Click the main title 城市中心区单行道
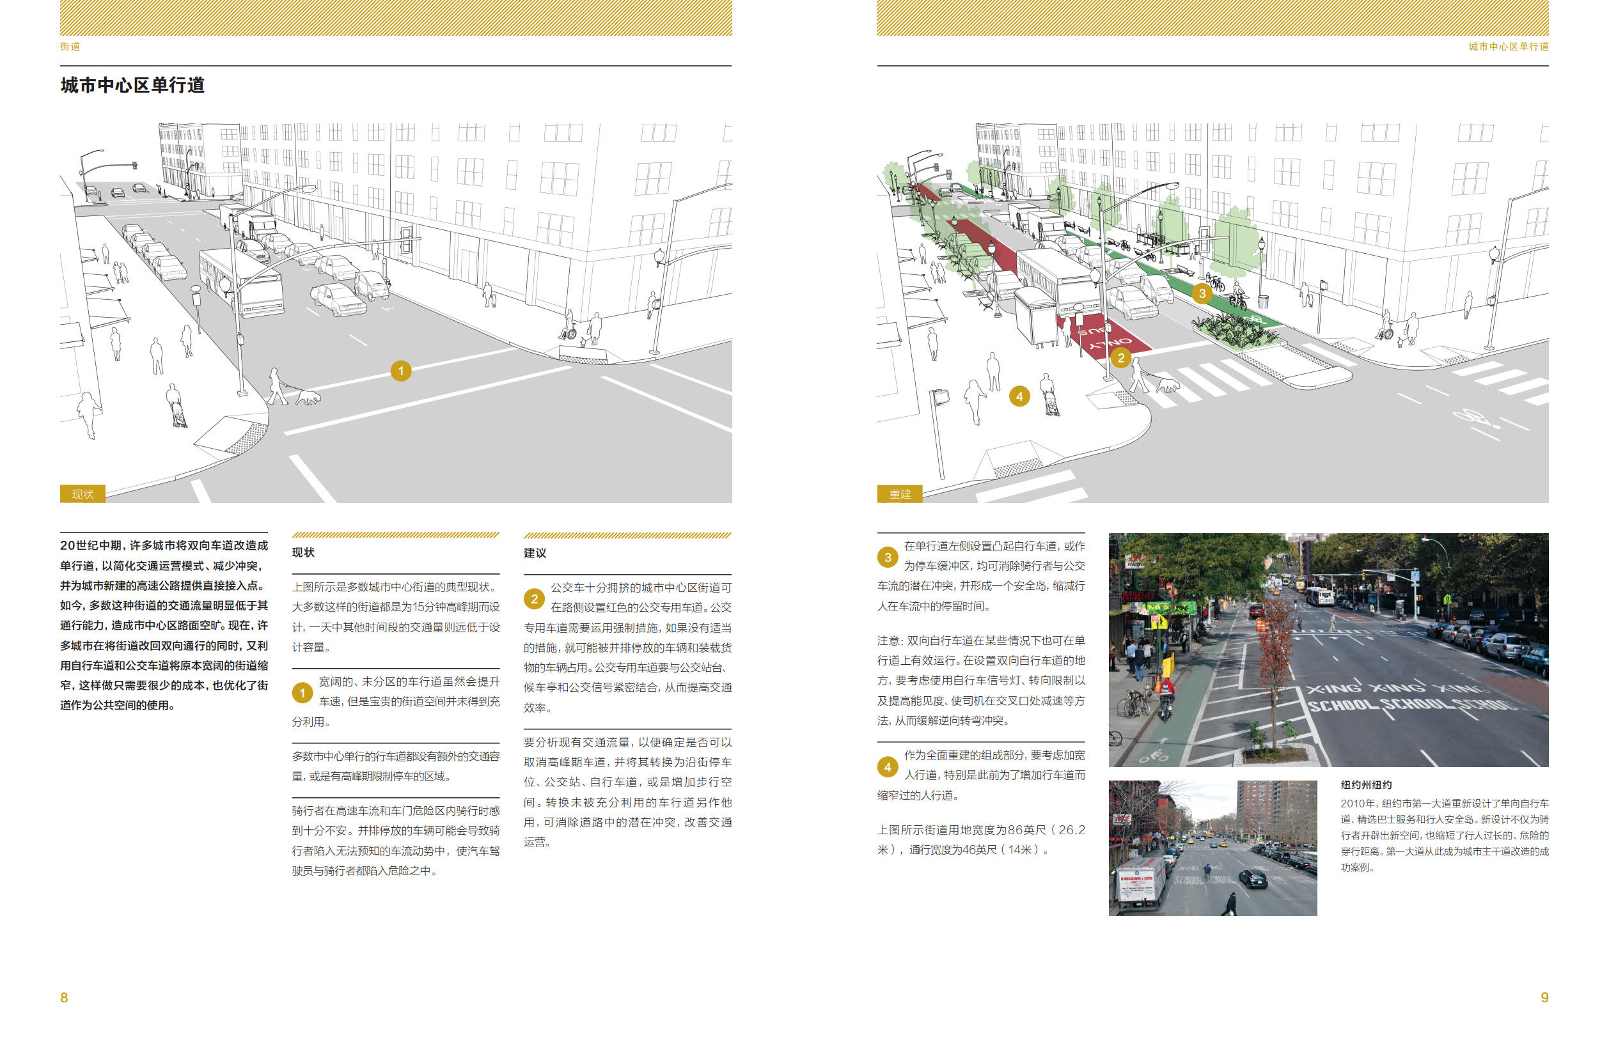 click(x=132, y=85)
